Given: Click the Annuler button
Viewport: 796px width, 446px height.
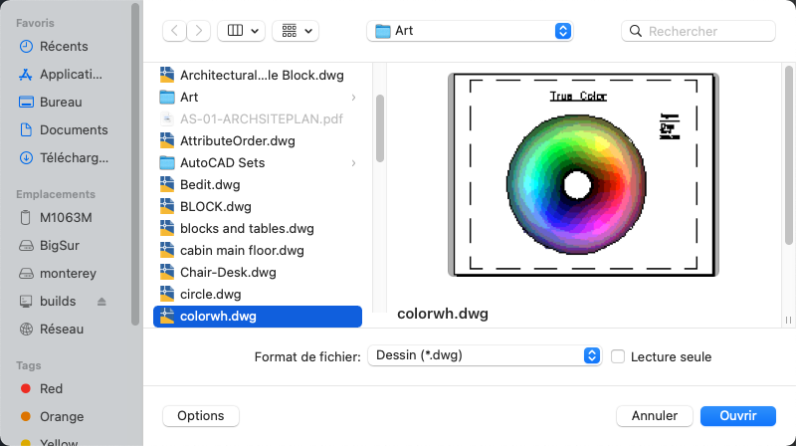Looking at the screenshot, I should point(655,415).
